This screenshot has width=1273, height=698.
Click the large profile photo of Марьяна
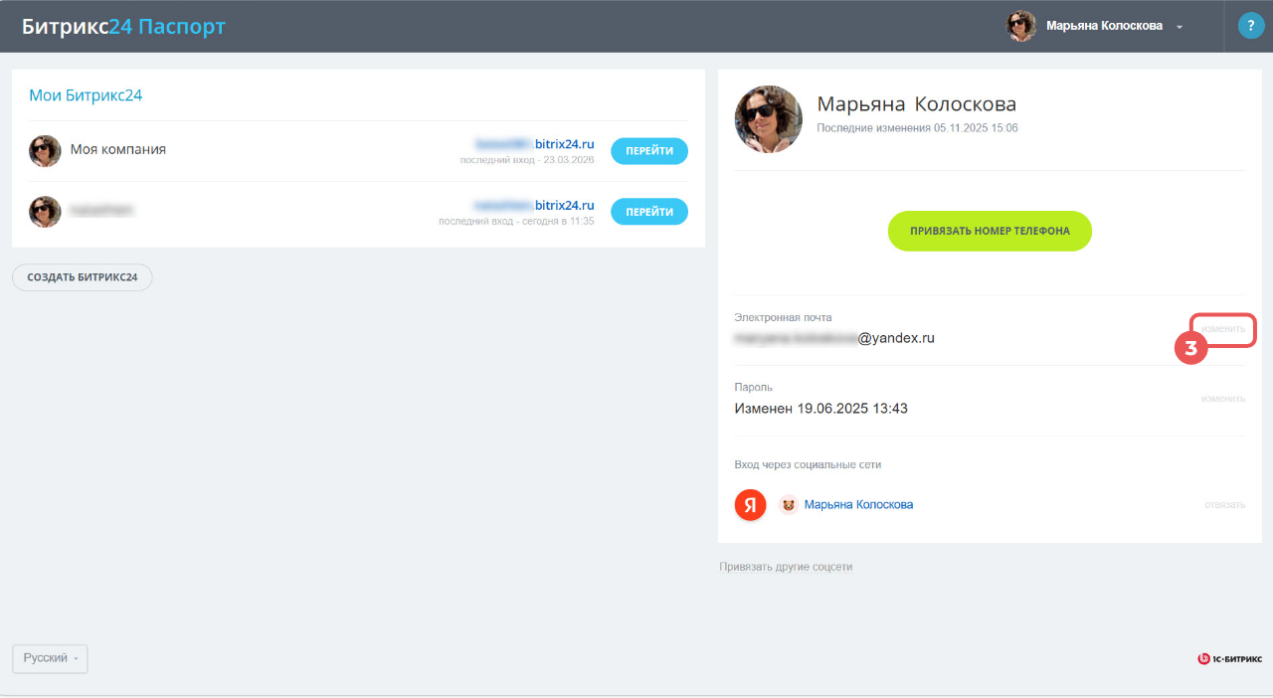tap(768, 119)
